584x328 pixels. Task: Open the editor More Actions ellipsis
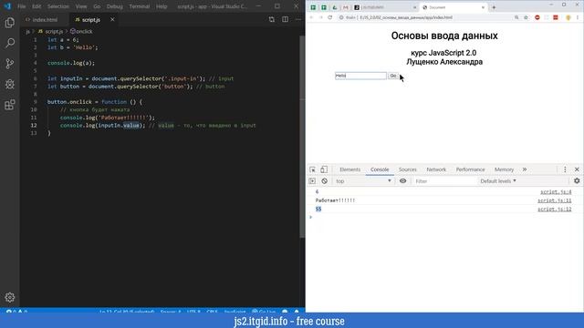coord(298,19)
